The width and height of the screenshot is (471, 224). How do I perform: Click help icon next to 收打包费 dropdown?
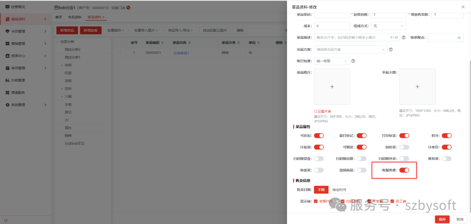(353, 61)
